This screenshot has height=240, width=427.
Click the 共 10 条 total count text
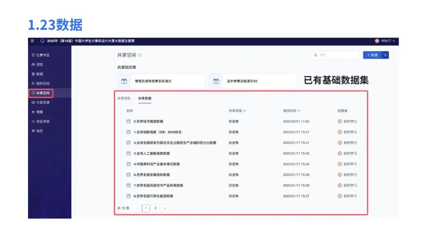[123, 208]
